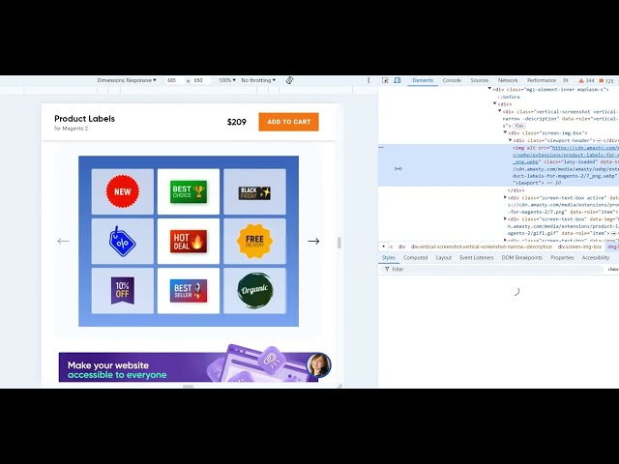This screenshot has width=619, height=464.
Task: Click the blue percent tag tile
Action: 123,241
